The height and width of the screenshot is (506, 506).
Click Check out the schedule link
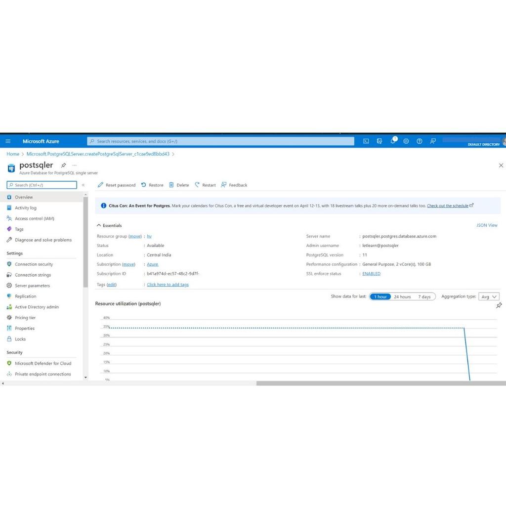coord(448,206)
